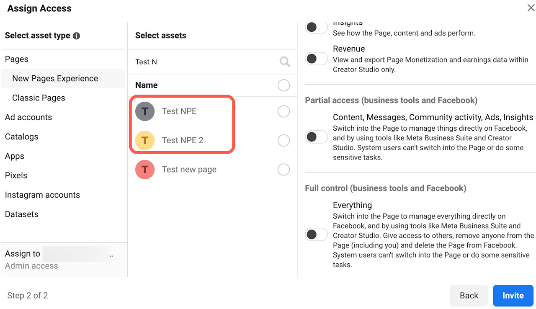Click the search magnifier icon
Image resolution: width=536 pixels, height=309 pixels.
285,62
